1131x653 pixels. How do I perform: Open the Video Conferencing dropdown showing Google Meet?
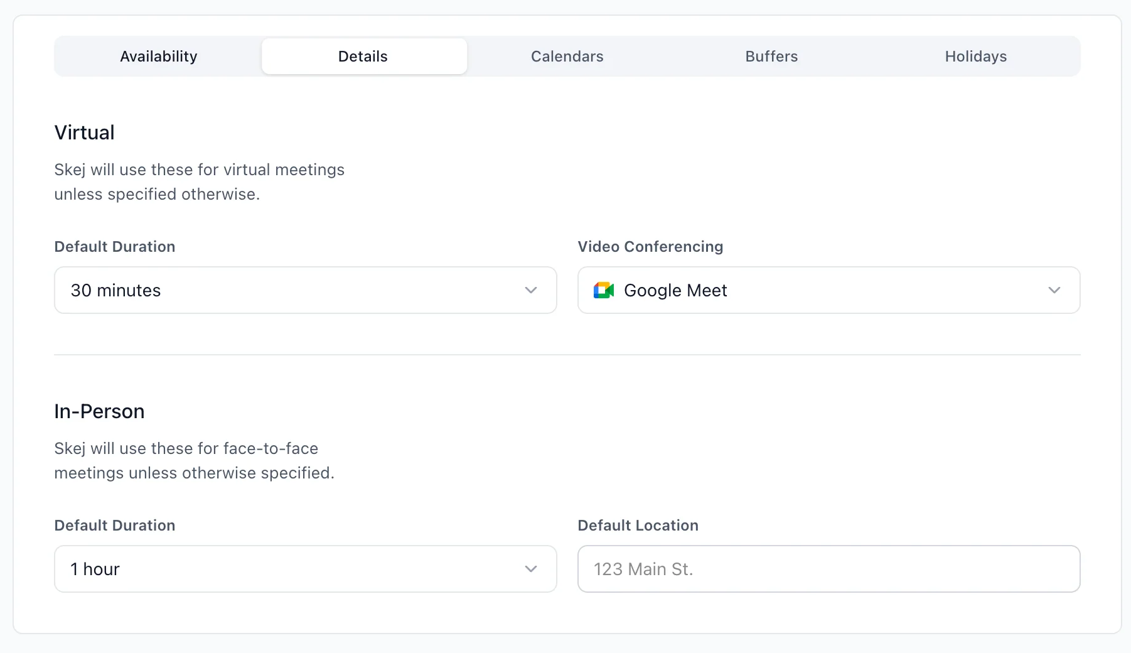tap(829, 290)
